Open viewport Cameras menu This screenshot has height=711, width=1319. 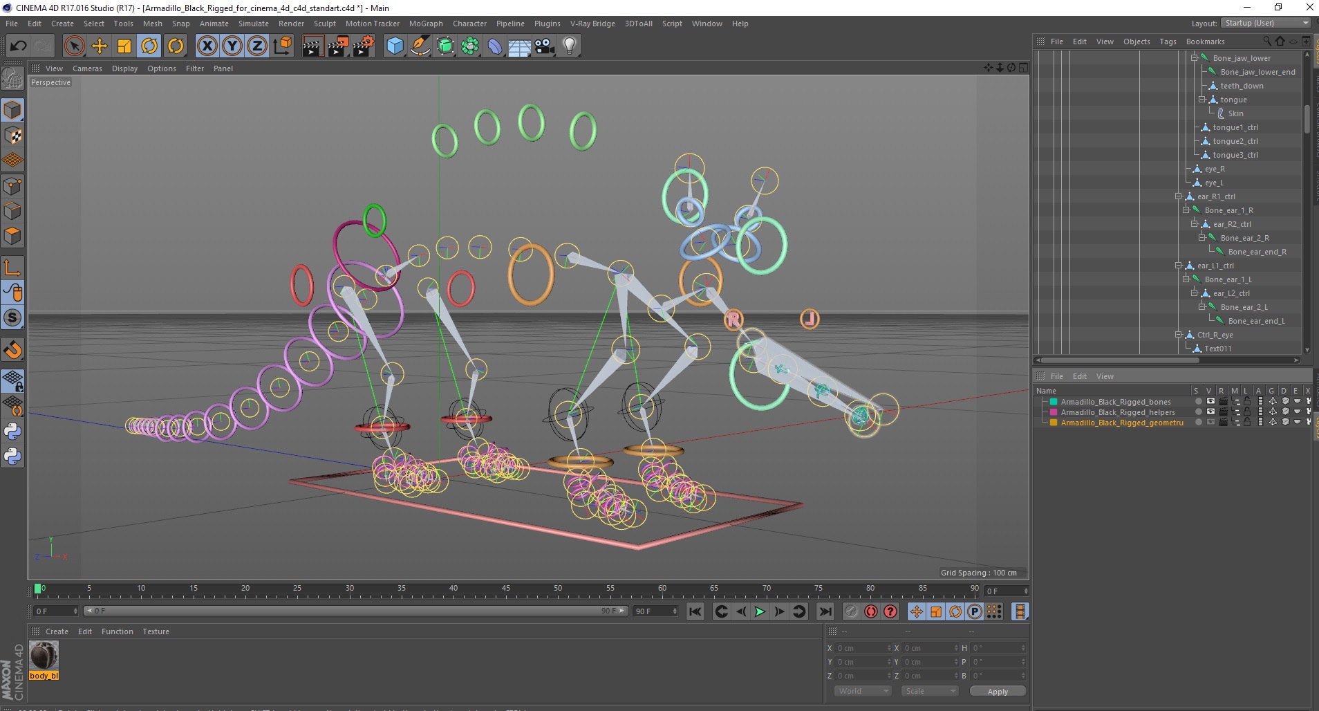87,68
